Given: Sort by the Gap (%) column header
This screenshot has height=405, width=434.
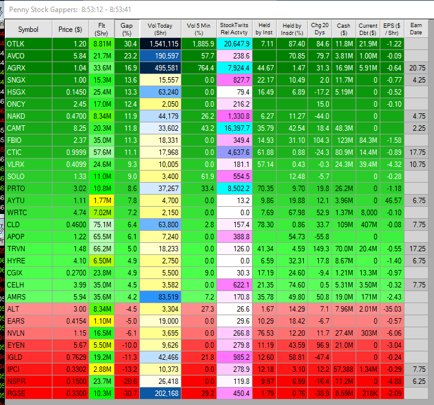Looking at the screenshot, I should [x=127, y=29].
